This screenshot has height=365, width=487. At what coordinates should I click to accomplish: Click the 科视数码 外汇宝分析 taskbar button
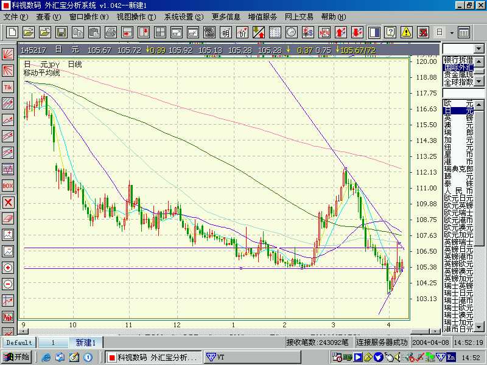tap(153, 357)
